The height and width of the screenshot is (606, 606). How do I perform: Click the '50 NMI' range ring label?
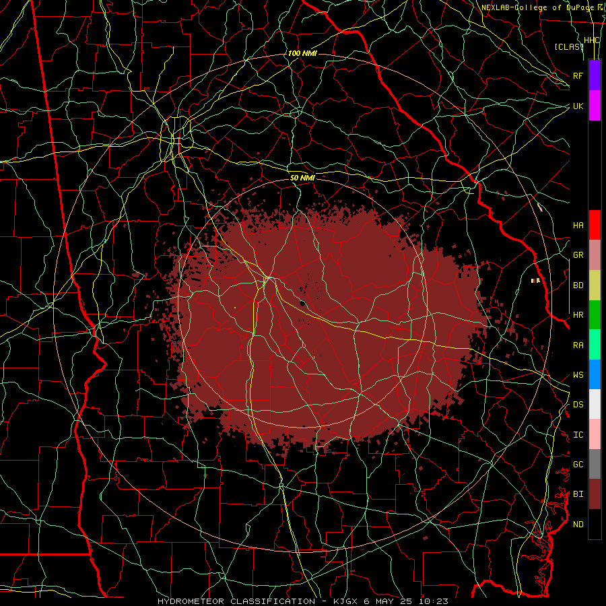pos(302,178)
